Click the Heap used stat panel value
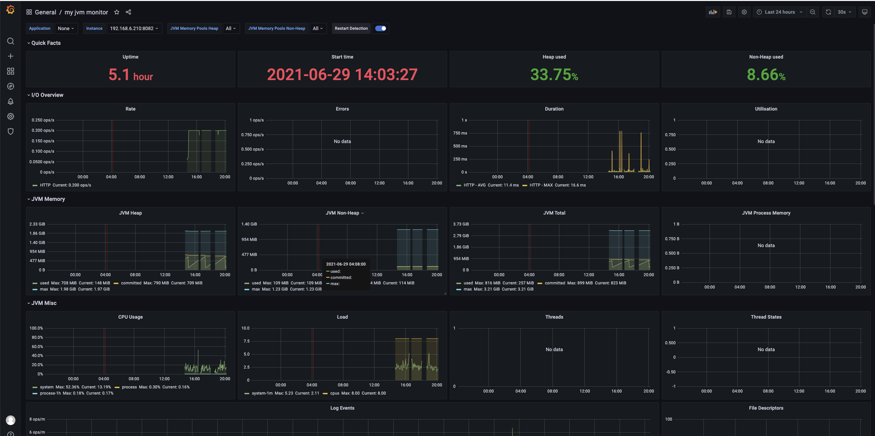875x436 pixels. 554,75
